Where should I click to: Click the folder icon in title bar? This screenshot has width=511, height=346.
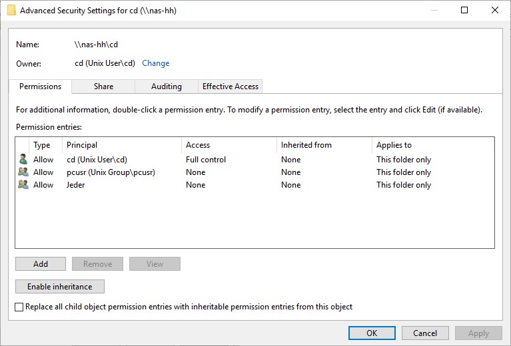[11, 11]
